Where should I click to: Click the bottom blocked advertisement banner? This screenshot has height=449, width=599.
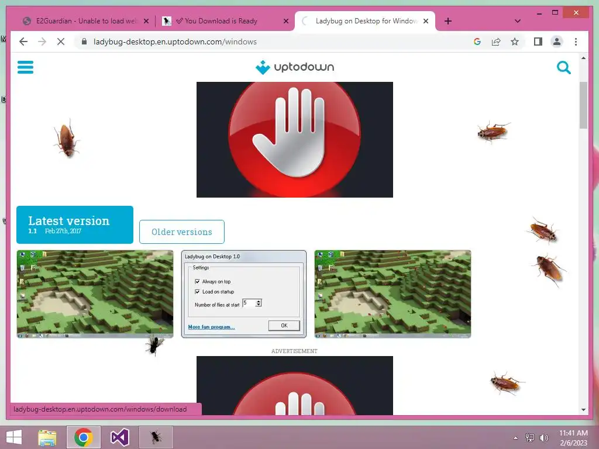(x=295, y=386)
